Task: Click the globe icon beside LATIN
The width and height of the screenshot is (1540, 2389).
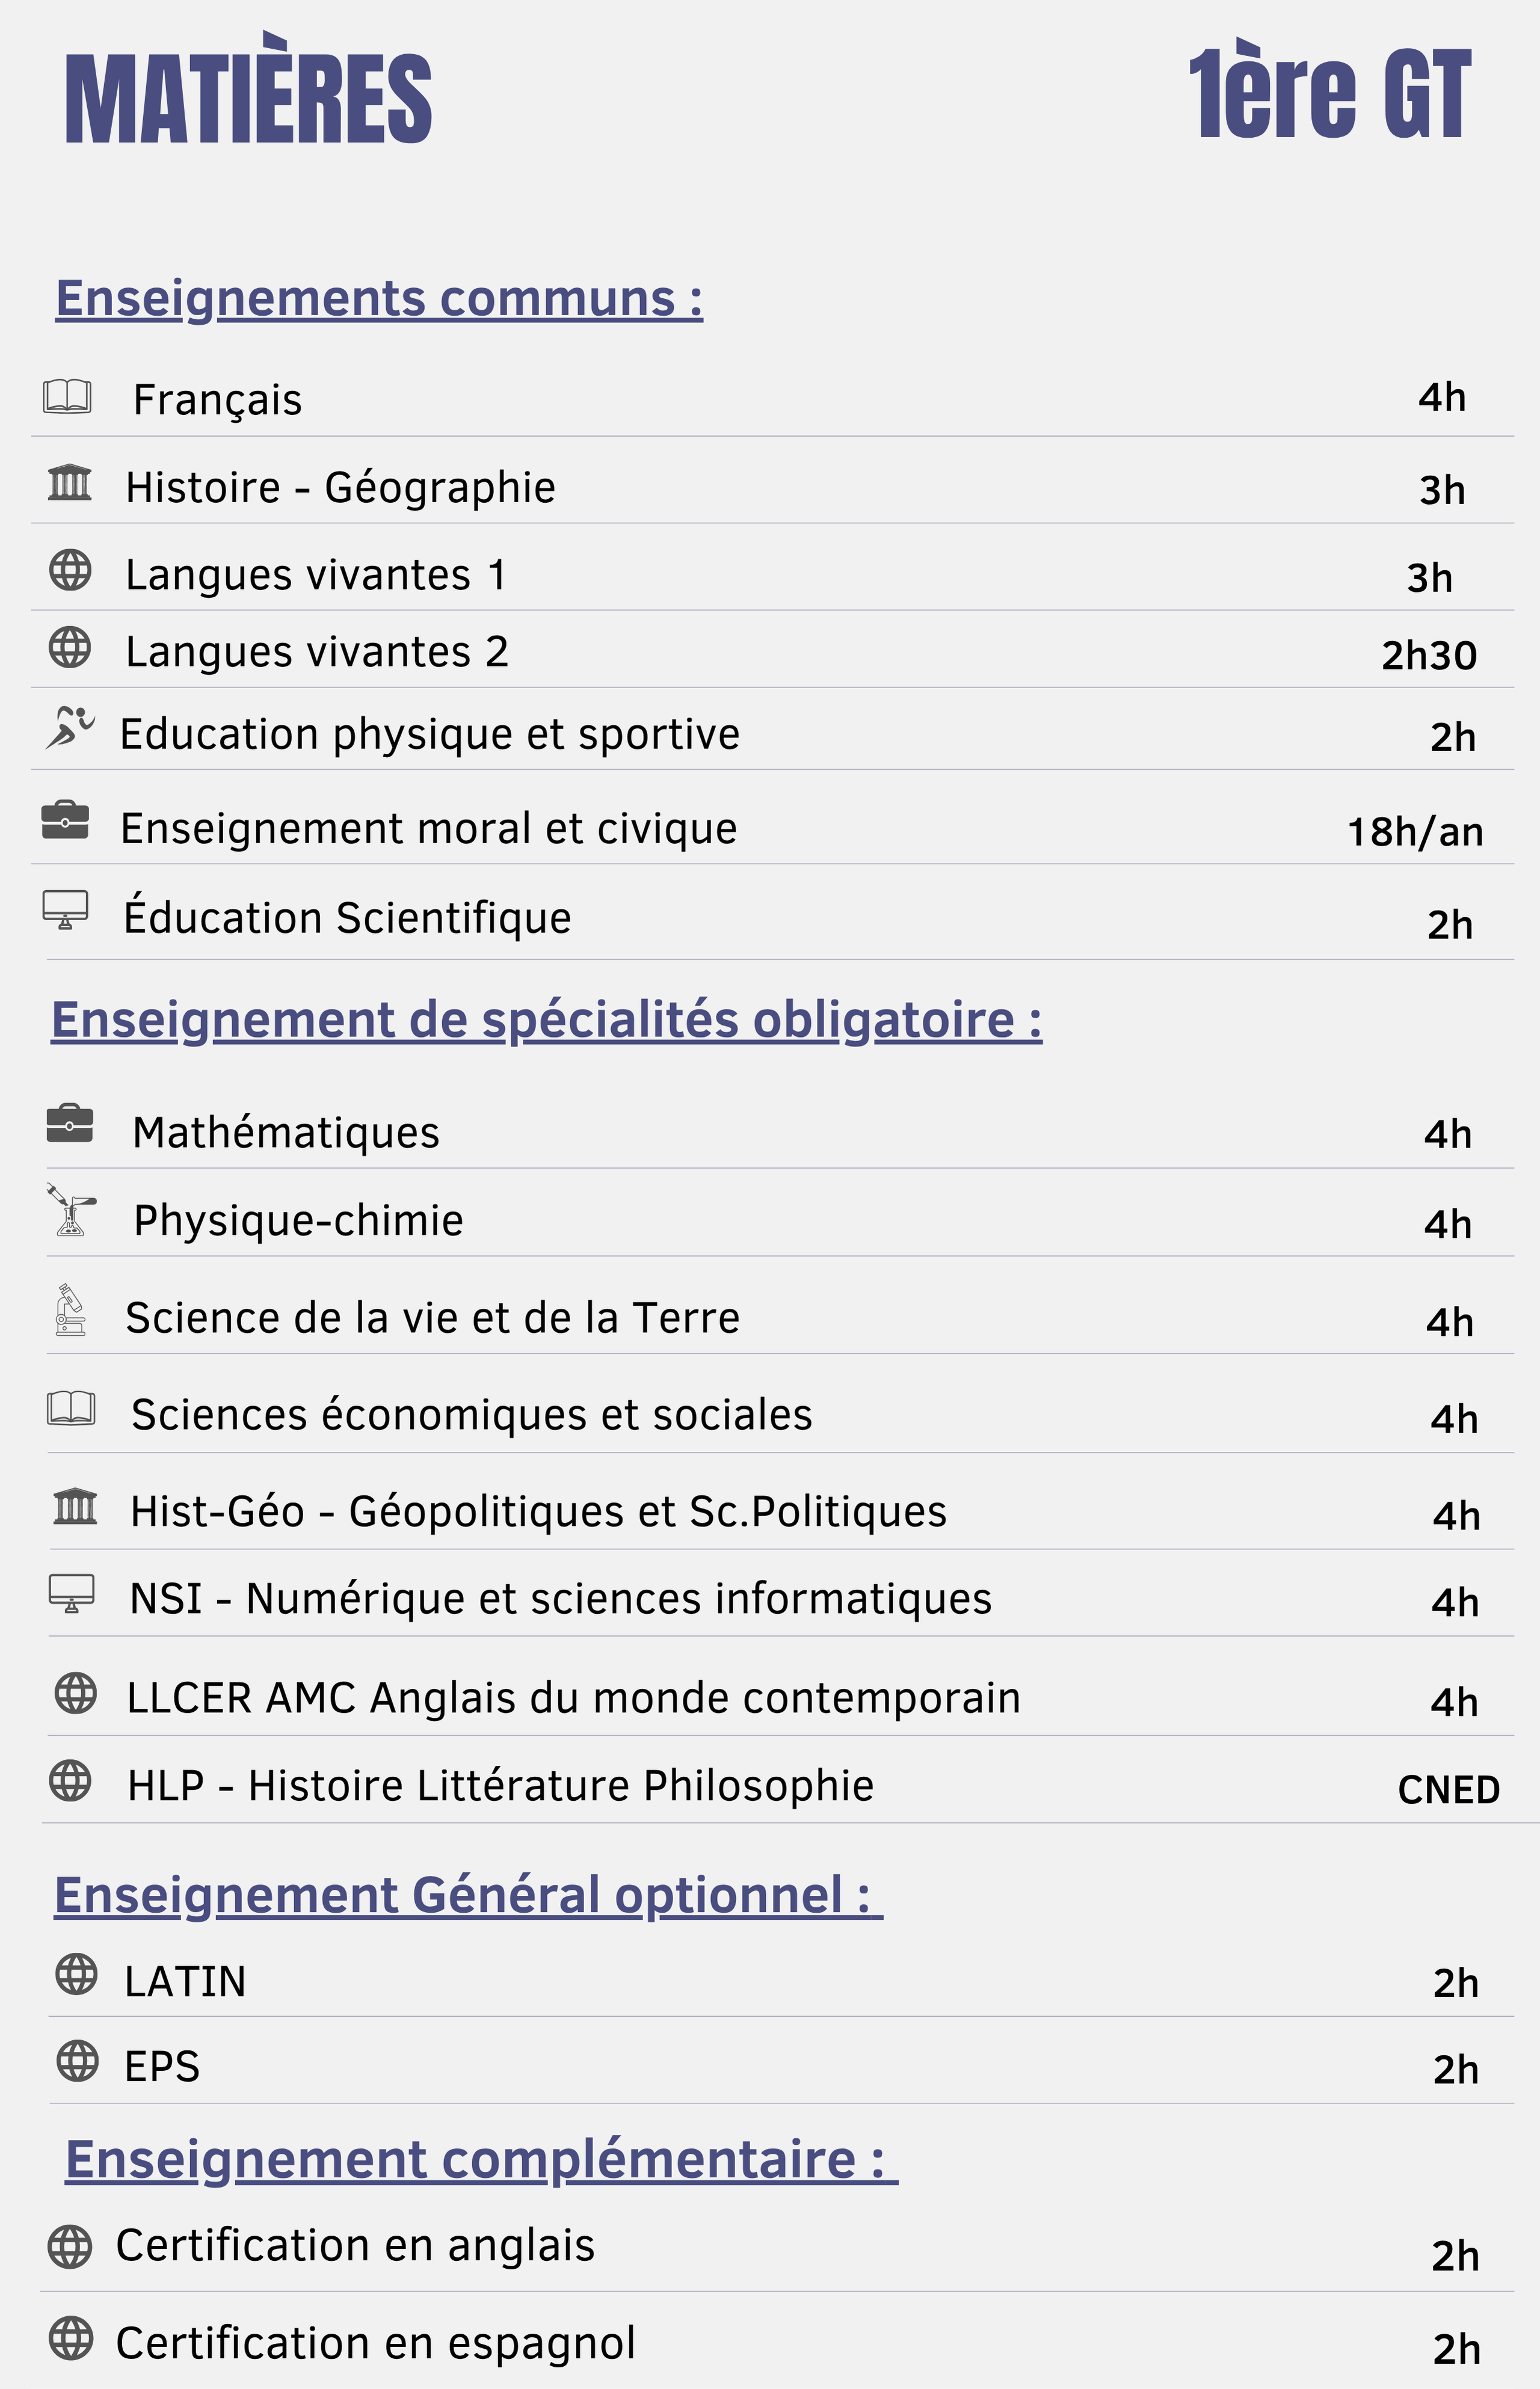Action: pyautogui.click(x=77, y=1973)
